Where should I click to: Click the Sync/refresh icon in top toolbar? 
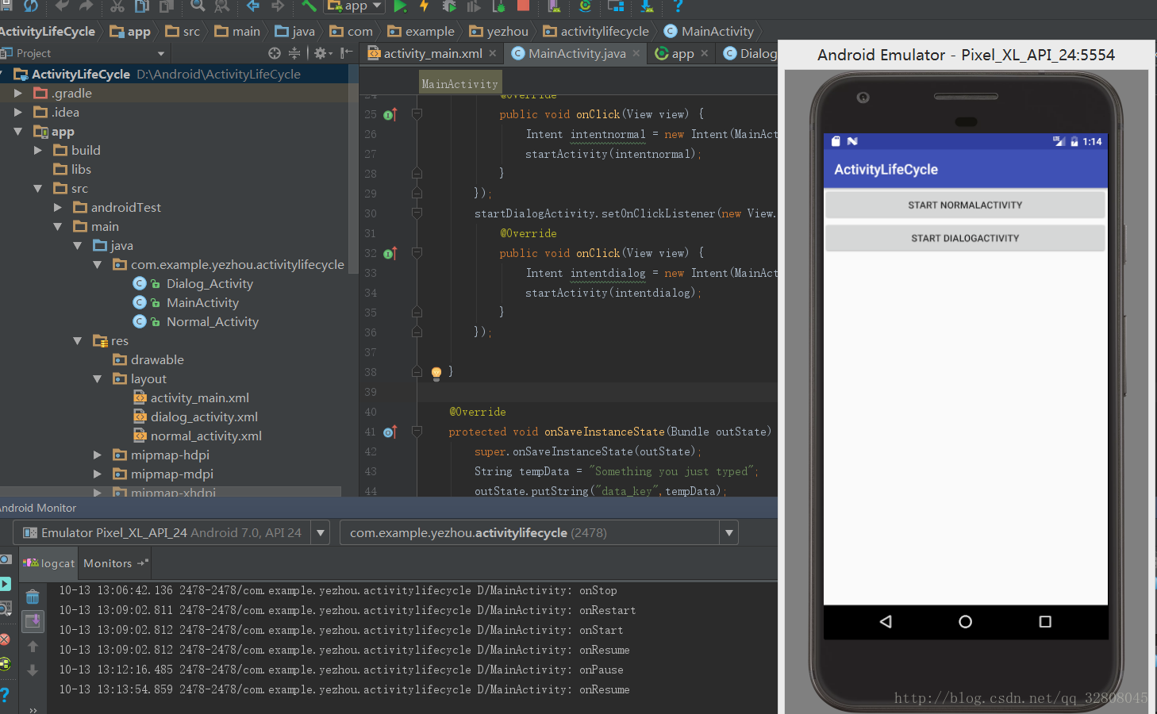30,6
